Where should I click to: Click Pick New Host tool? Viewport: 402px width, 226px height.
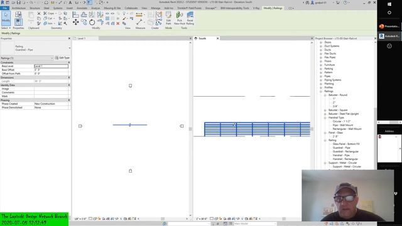(x=179, y=18)
